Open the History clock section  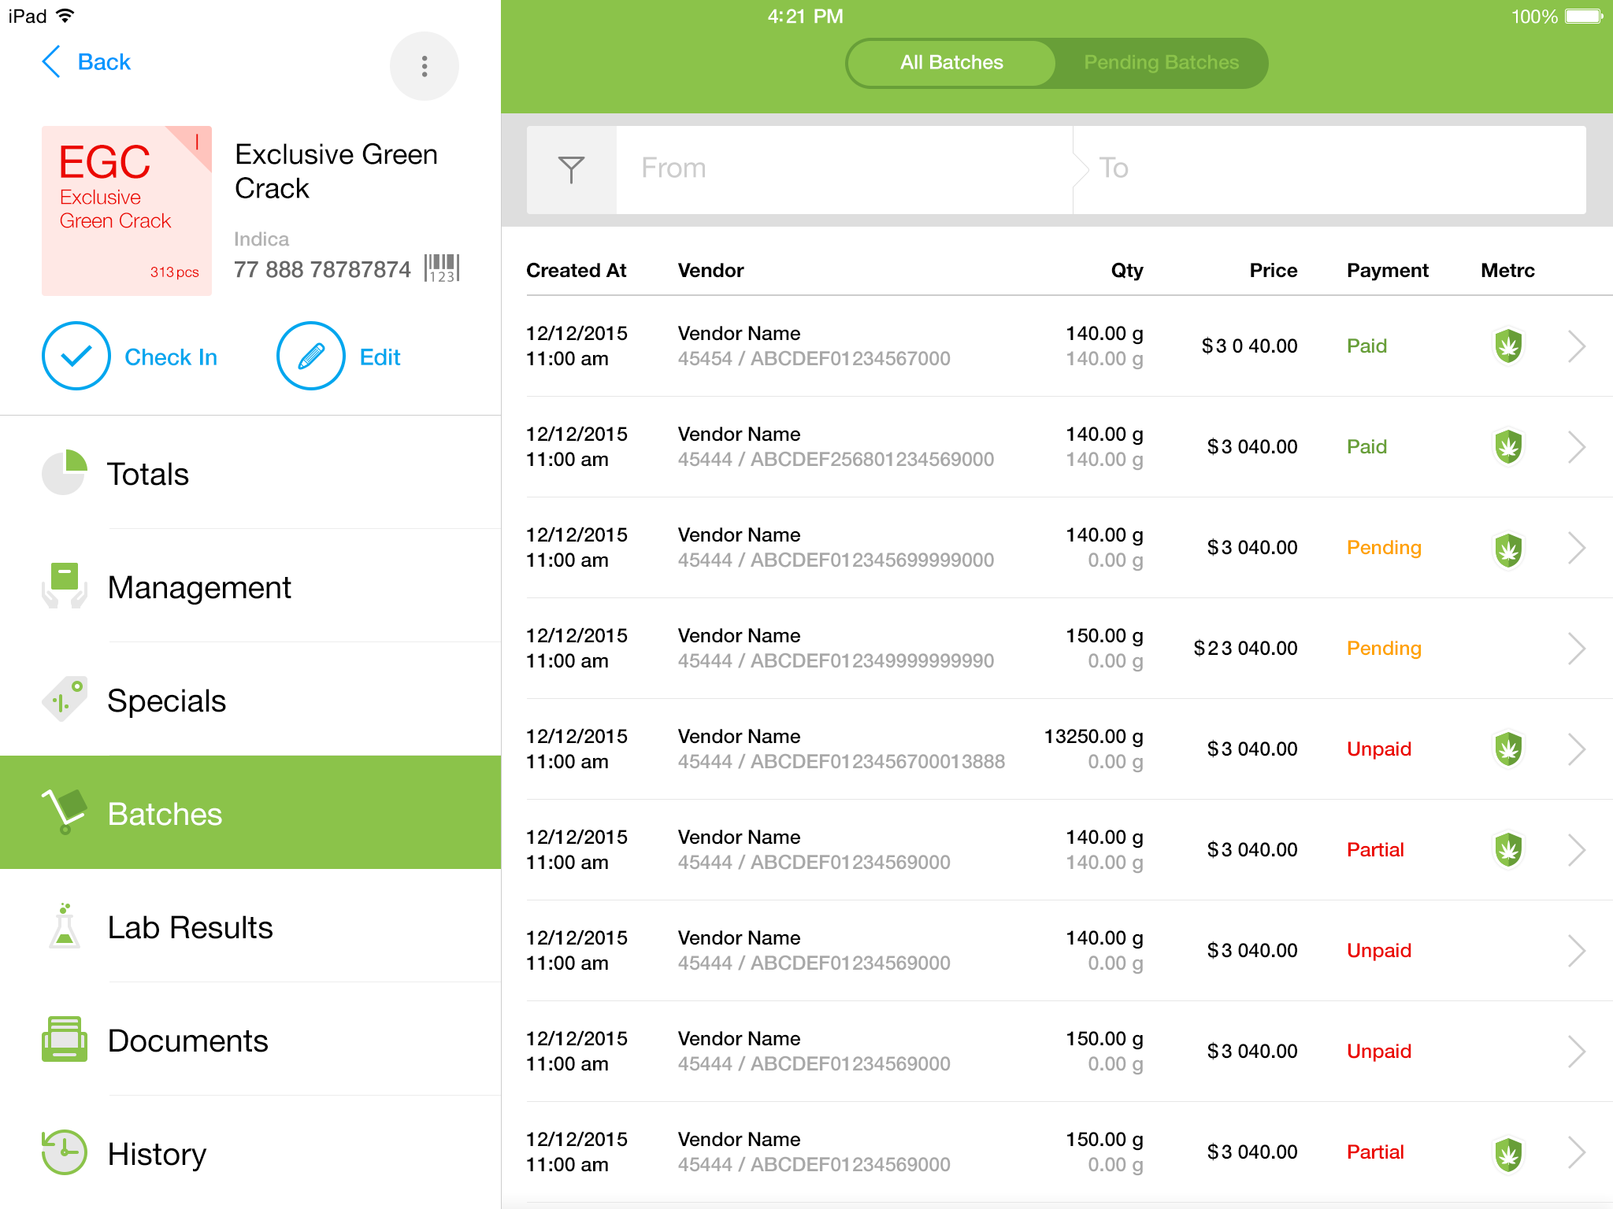[x=65, y=1153]
